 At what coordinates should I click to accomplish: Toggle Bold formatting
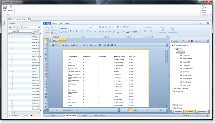(x=71, y=31)
